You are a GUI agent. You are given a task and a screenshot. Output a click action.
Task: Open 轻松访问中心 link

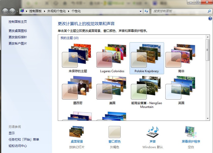pyautogui.click(x=18, y=146)
